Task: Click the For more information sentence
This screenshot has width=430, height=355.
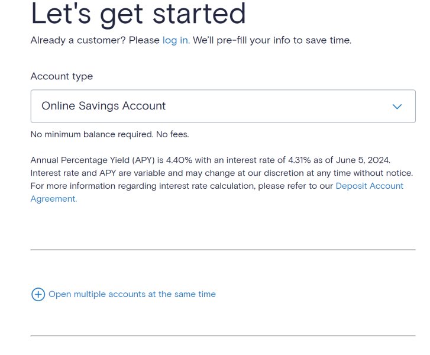Action: click(x=177, y=186)
